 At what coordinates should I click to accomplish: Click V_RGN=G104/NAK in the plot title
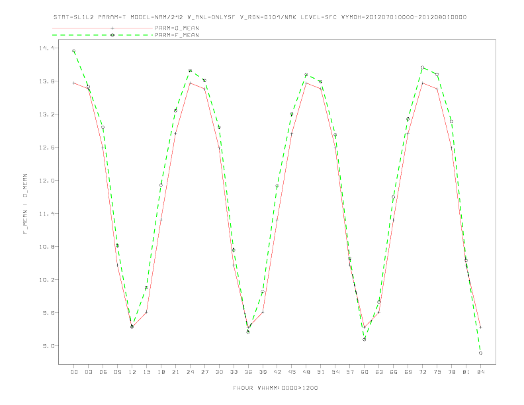point(268,17)
